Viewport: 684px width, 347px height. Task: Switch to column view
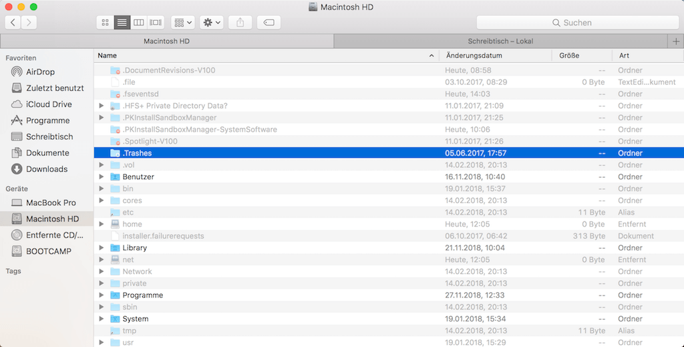click(x=139, y=22)
